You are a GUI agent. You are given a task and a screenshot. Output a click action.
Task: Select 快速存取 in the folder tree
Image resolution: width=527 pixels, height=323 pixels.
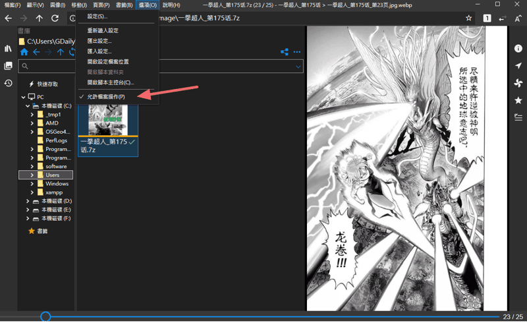point(47,84)
